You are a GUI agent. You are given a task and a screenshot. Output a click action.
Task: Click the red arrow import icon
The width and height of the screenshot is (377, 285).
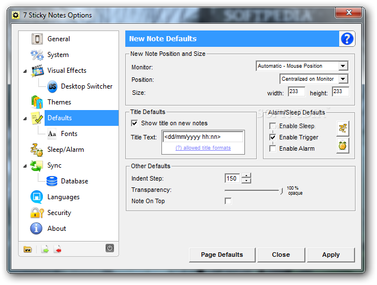(x=58, y=249)
